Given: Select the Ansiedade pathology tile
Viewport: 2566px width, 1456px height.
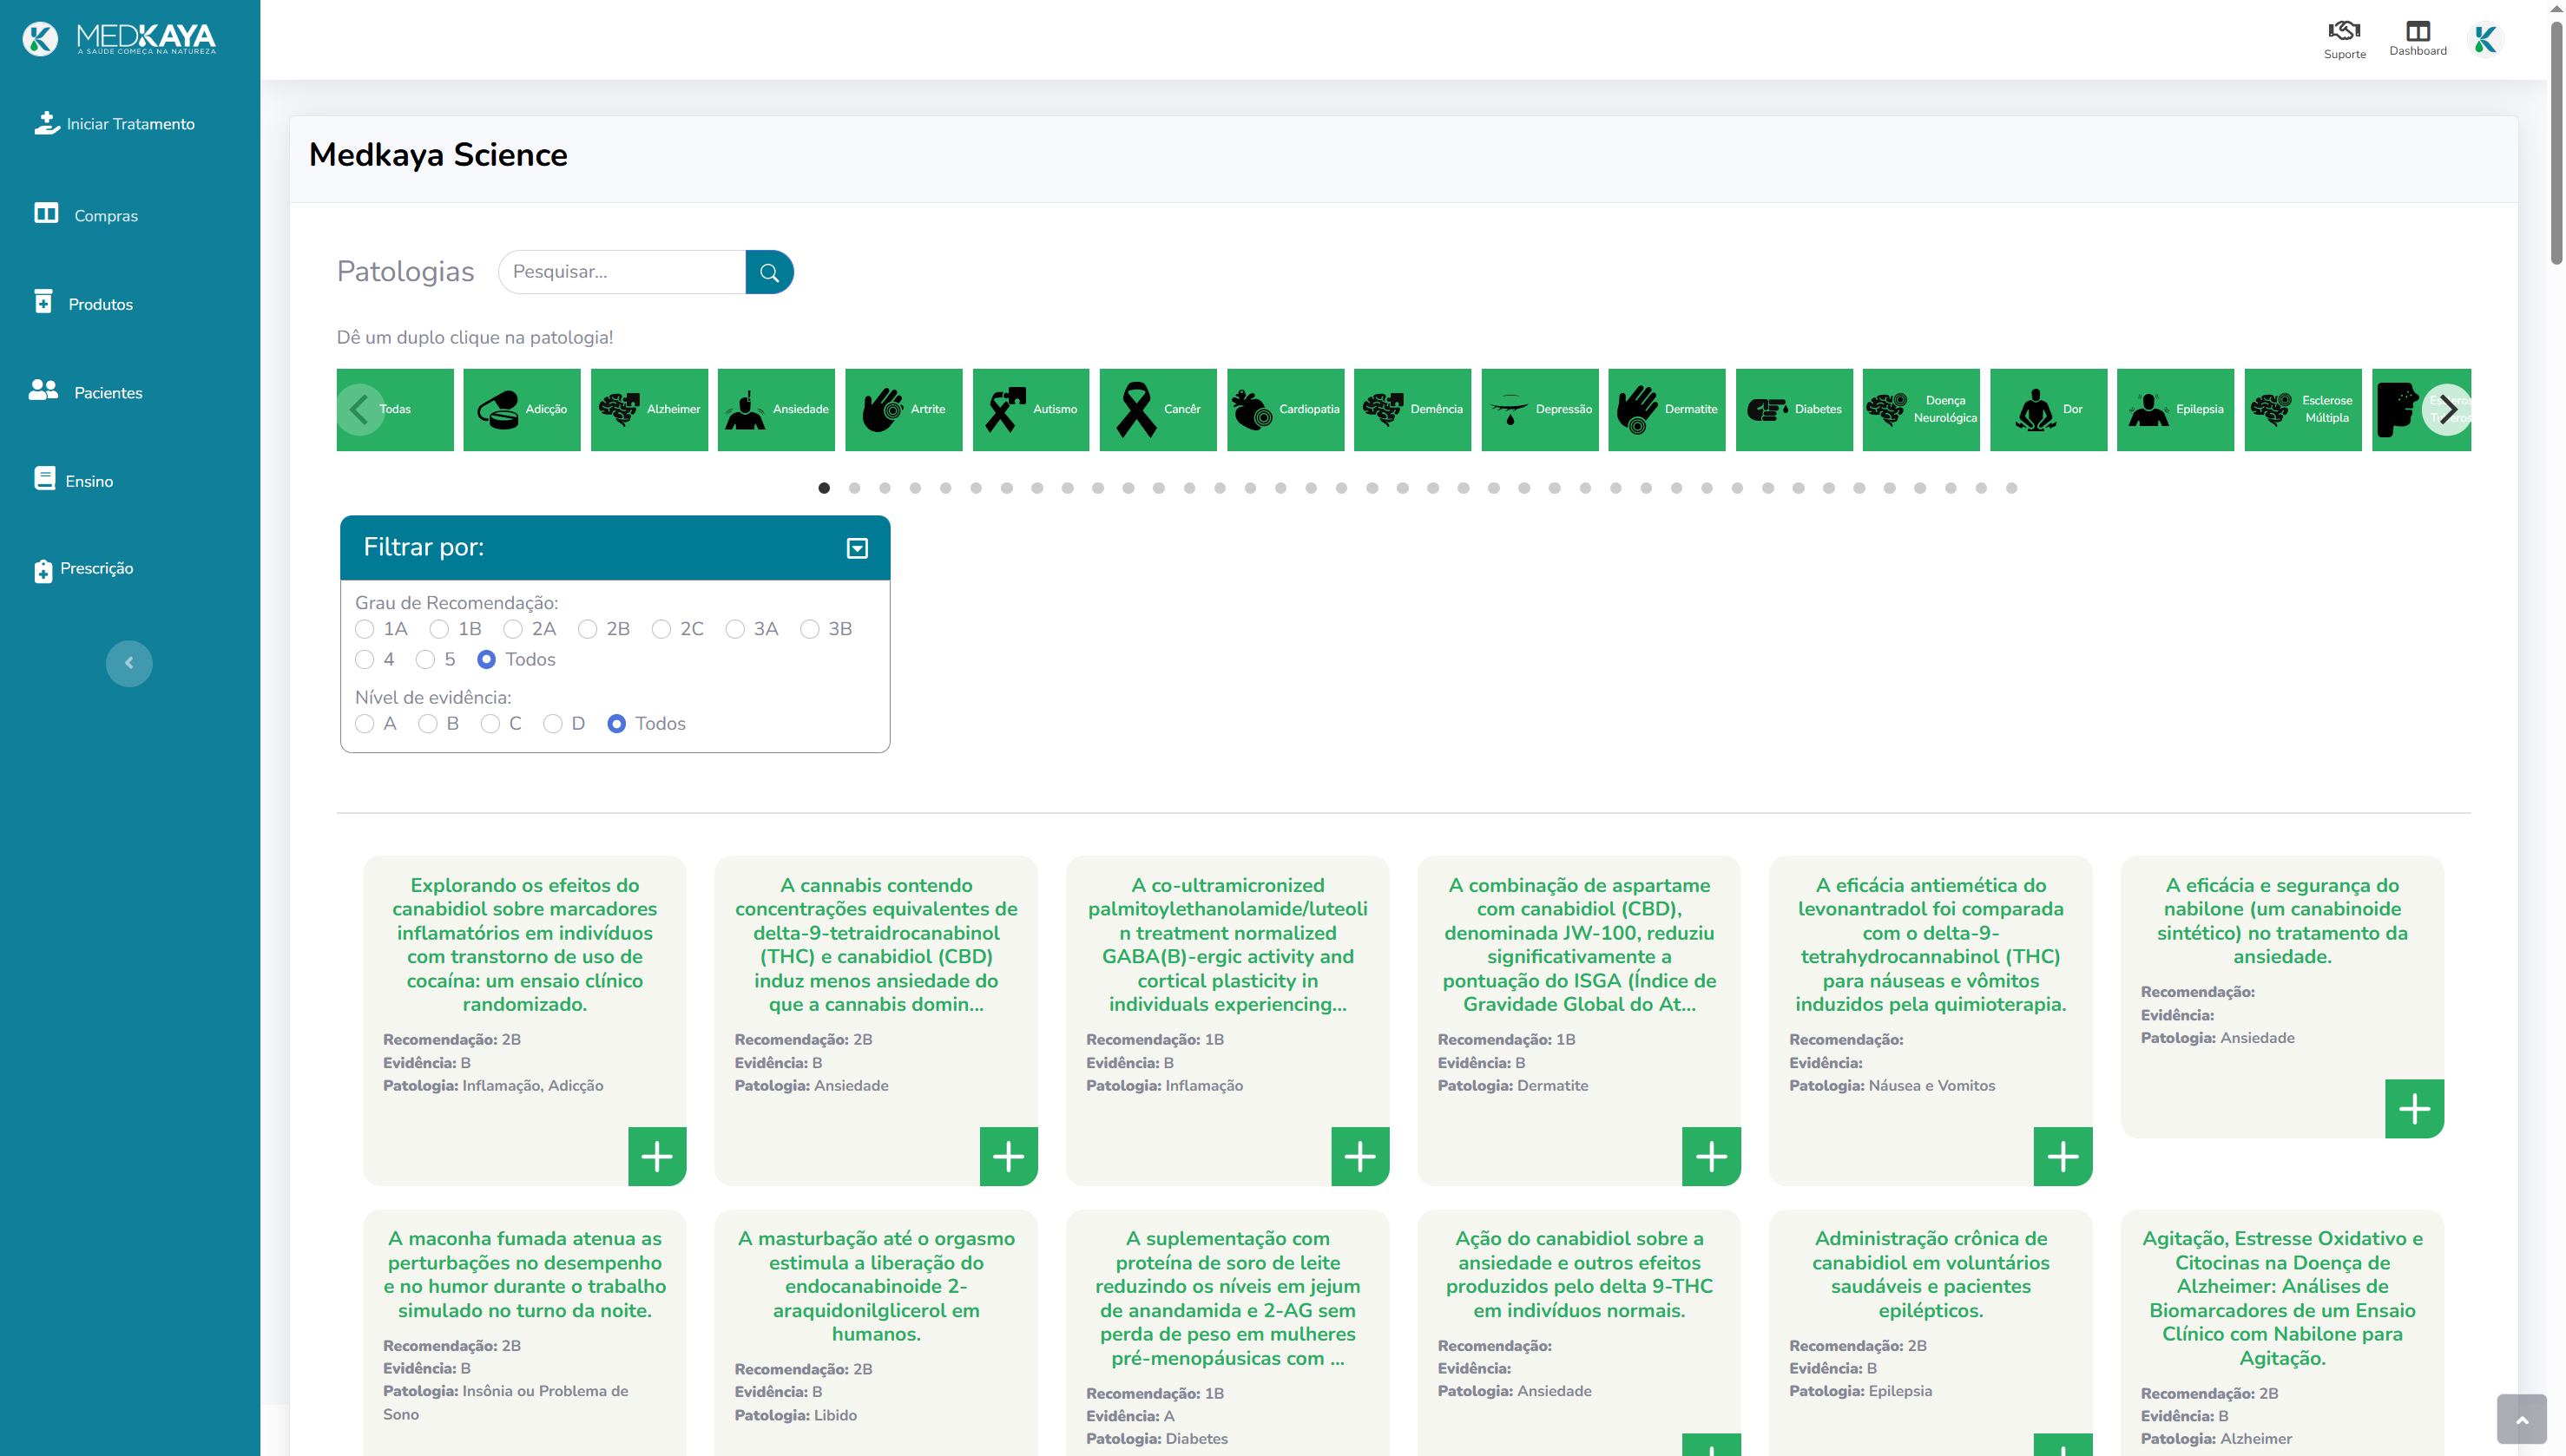Looking at the screenshot, I should click(x=776, y=410).
